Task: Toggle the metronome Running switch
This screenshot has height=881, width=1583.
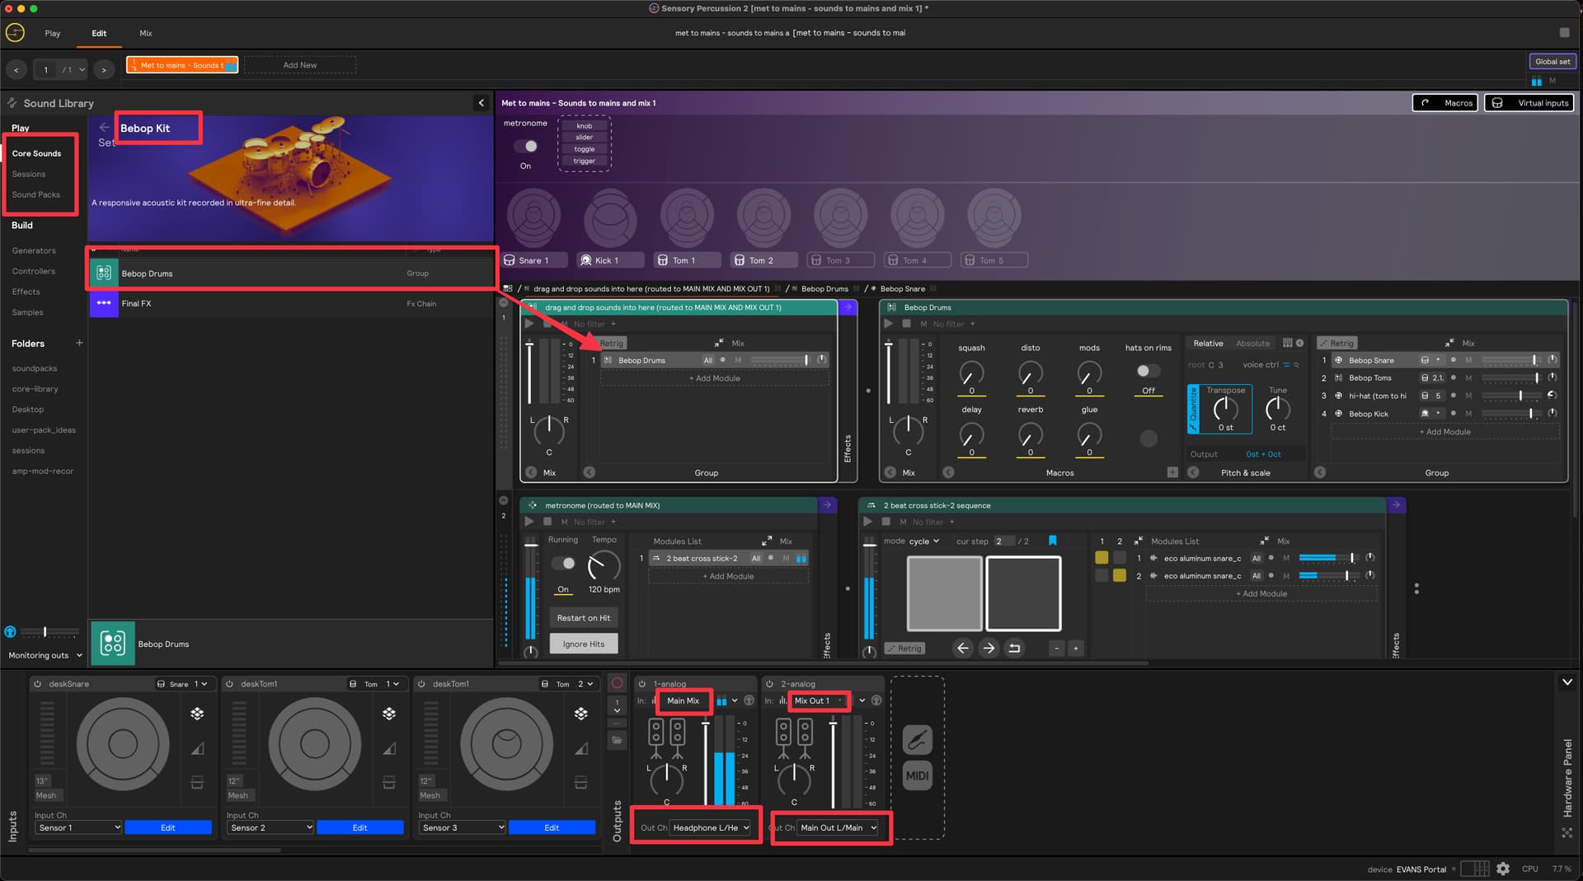Action: point(563,564)
